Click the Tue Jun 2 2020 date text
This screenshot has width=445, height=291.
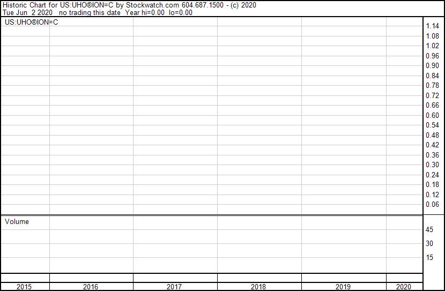tap(27, 12)
